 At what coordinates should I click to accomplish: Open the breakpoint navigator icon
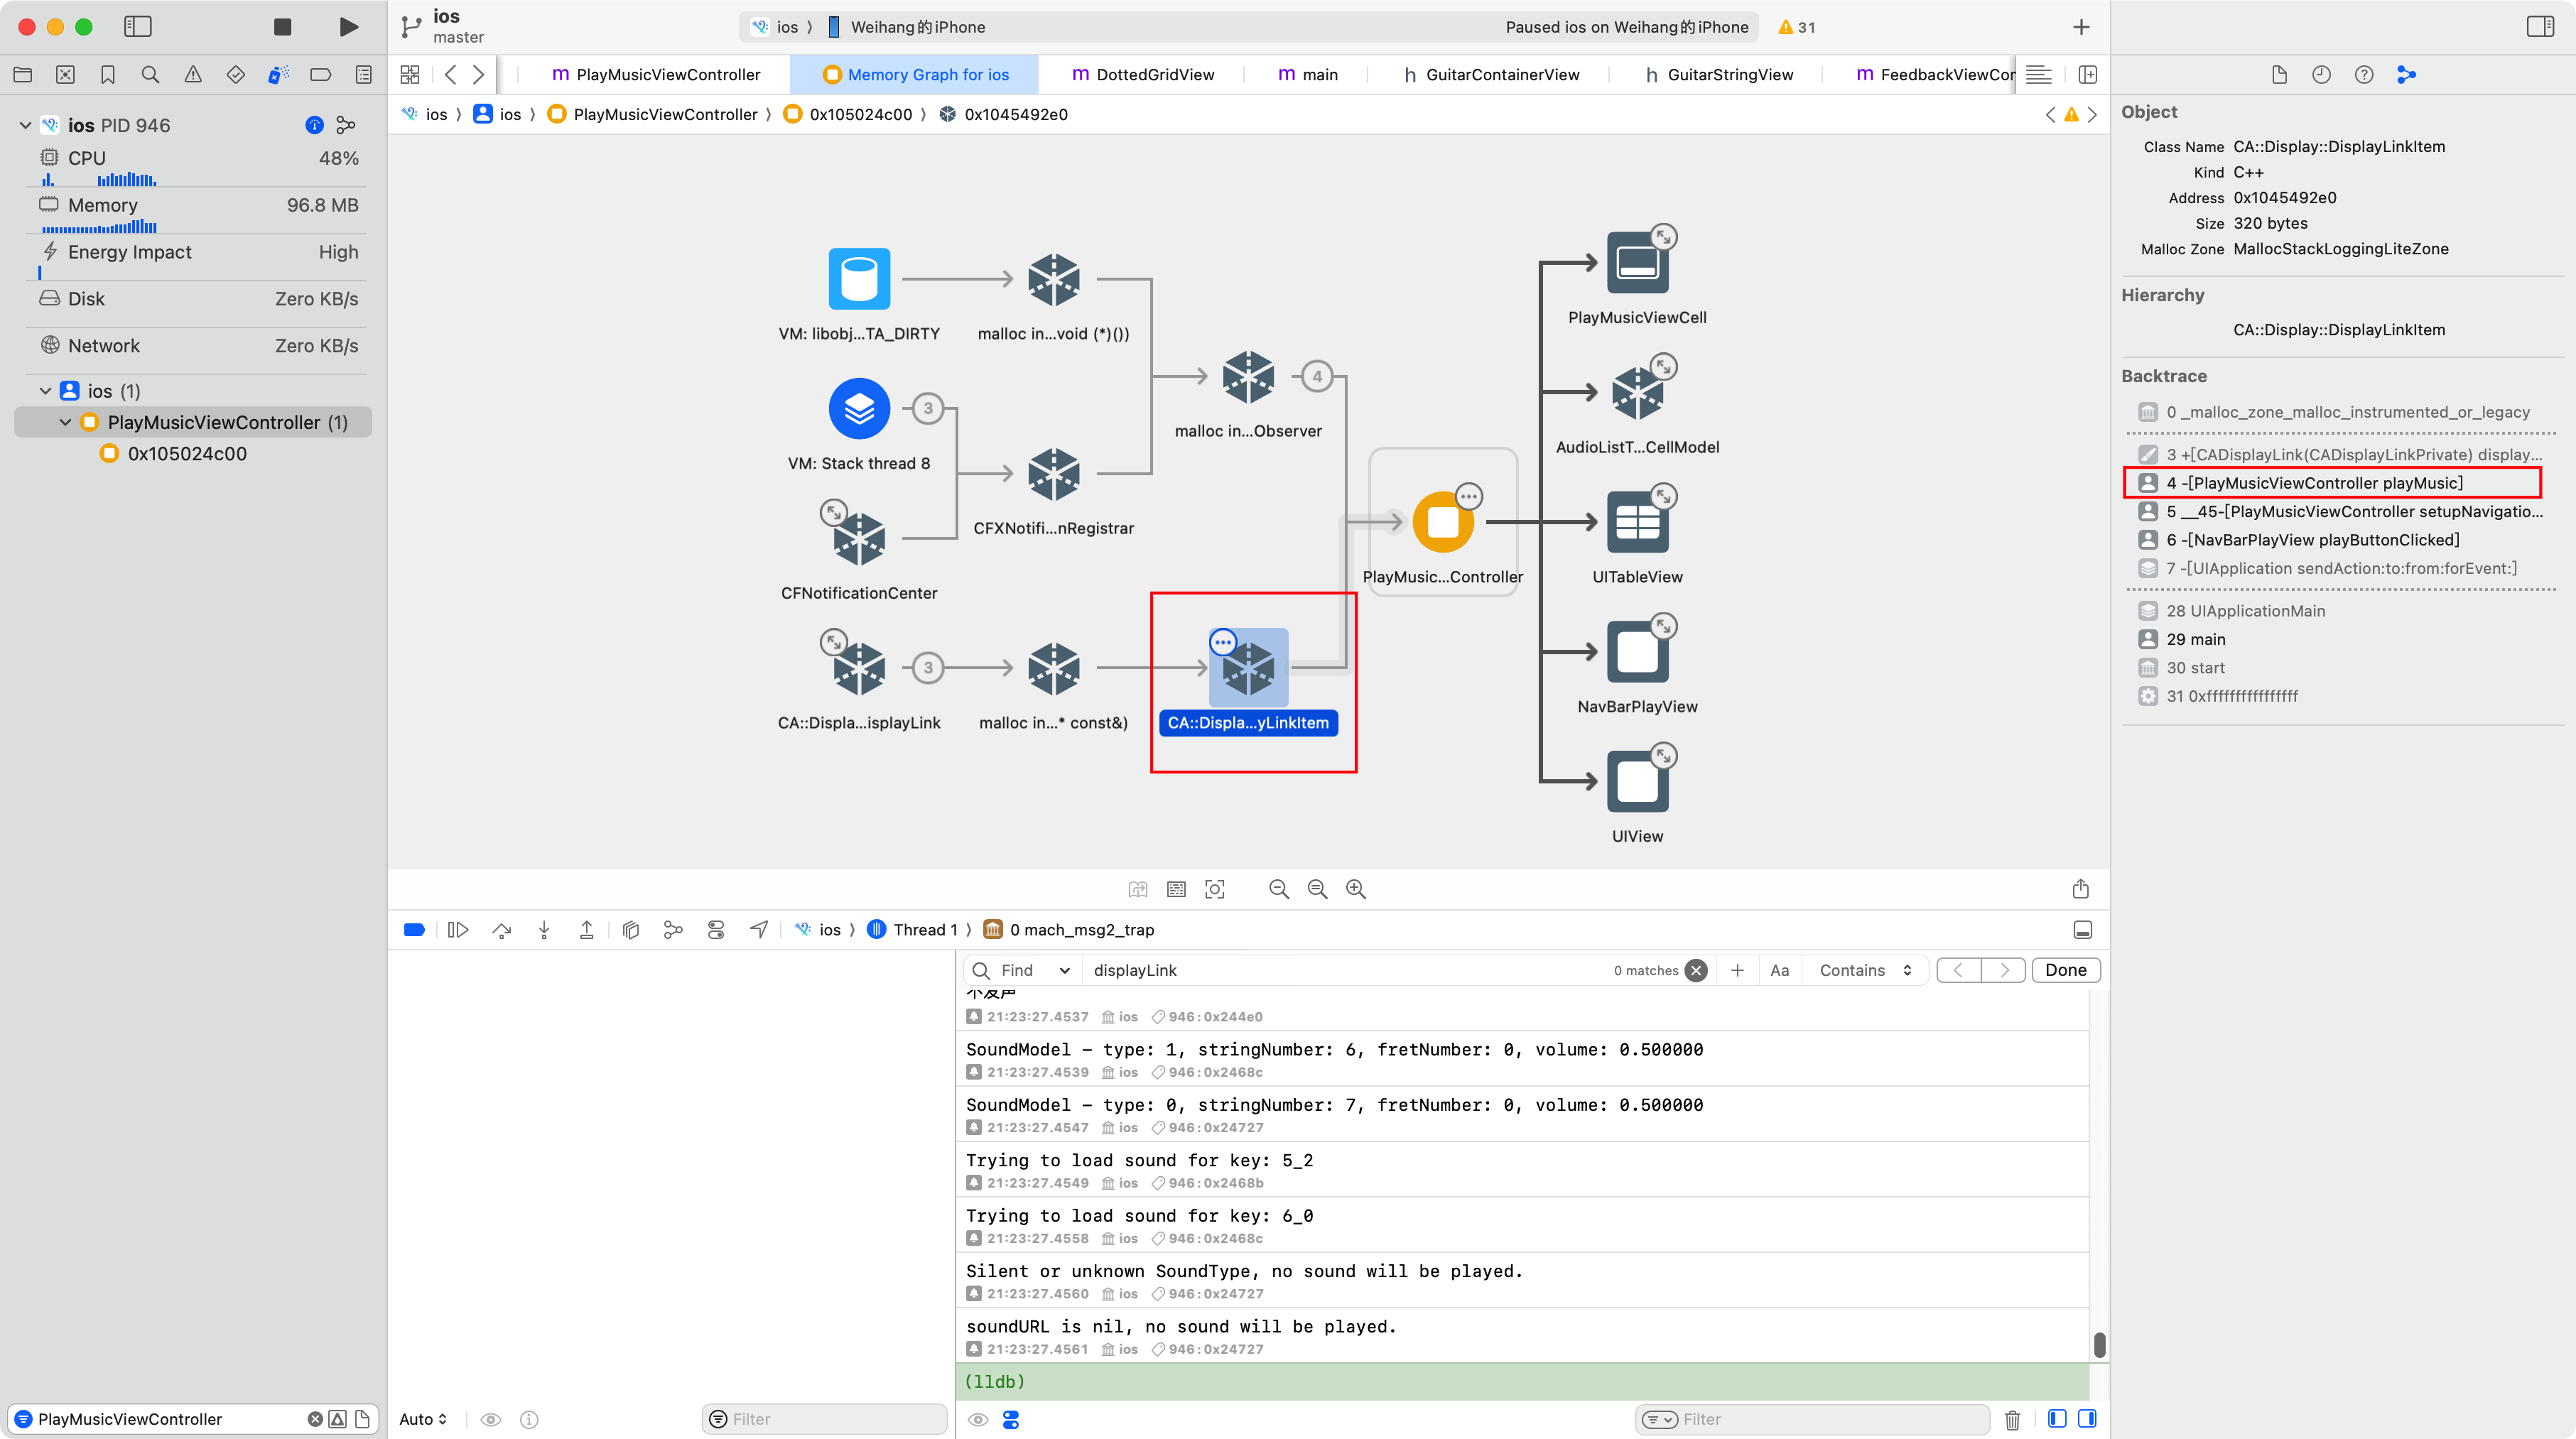coord(321,74)
